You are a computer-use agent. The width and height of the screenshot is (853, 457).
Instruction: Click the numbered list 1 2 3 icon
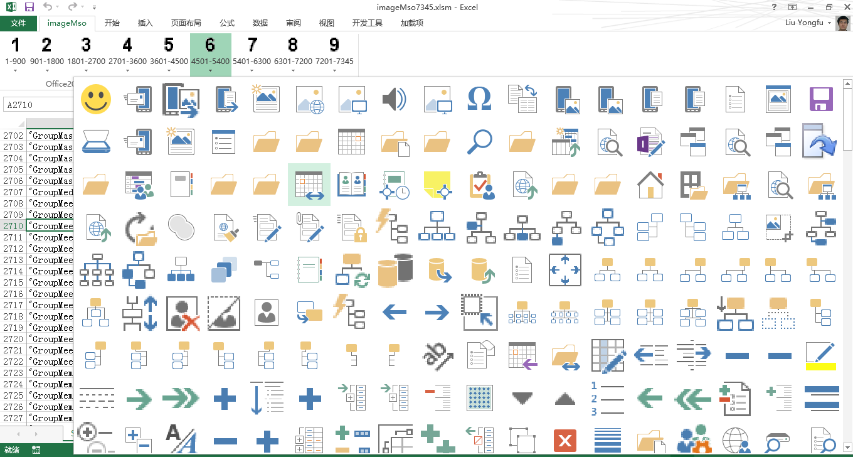coord(608,398)
